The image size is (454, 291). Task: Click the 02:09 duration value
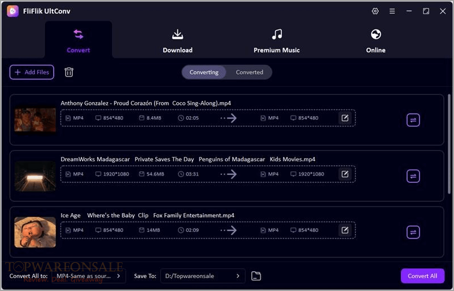[x=192, y=230]
